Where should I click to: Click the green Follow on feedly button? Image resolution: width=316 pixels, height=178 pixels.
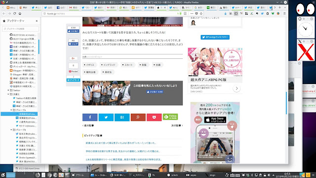pyautogui.click(x=170, y=117)
